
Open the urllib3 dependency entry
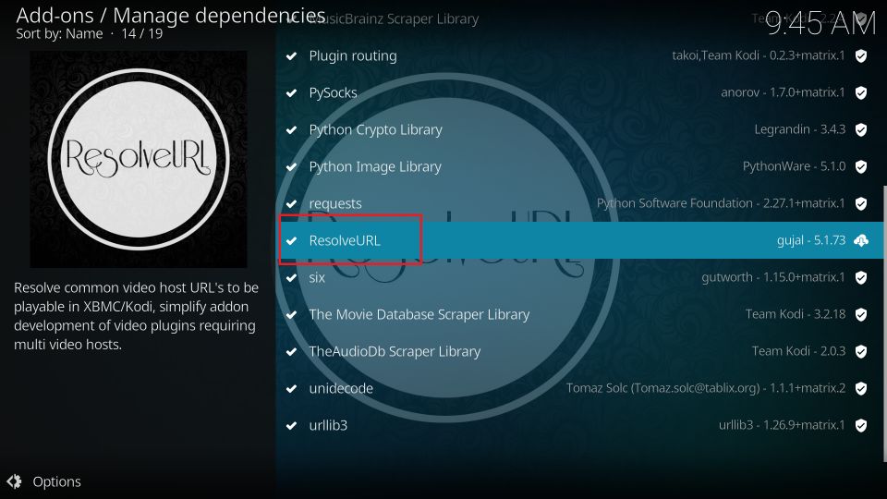click(327, 425)
